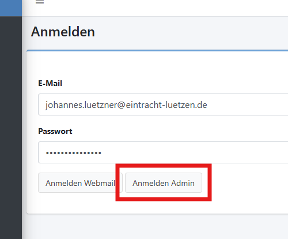288x239 pixels.
Task: Click the Anmelden Webmail button
Action: [x=80, y=183]
